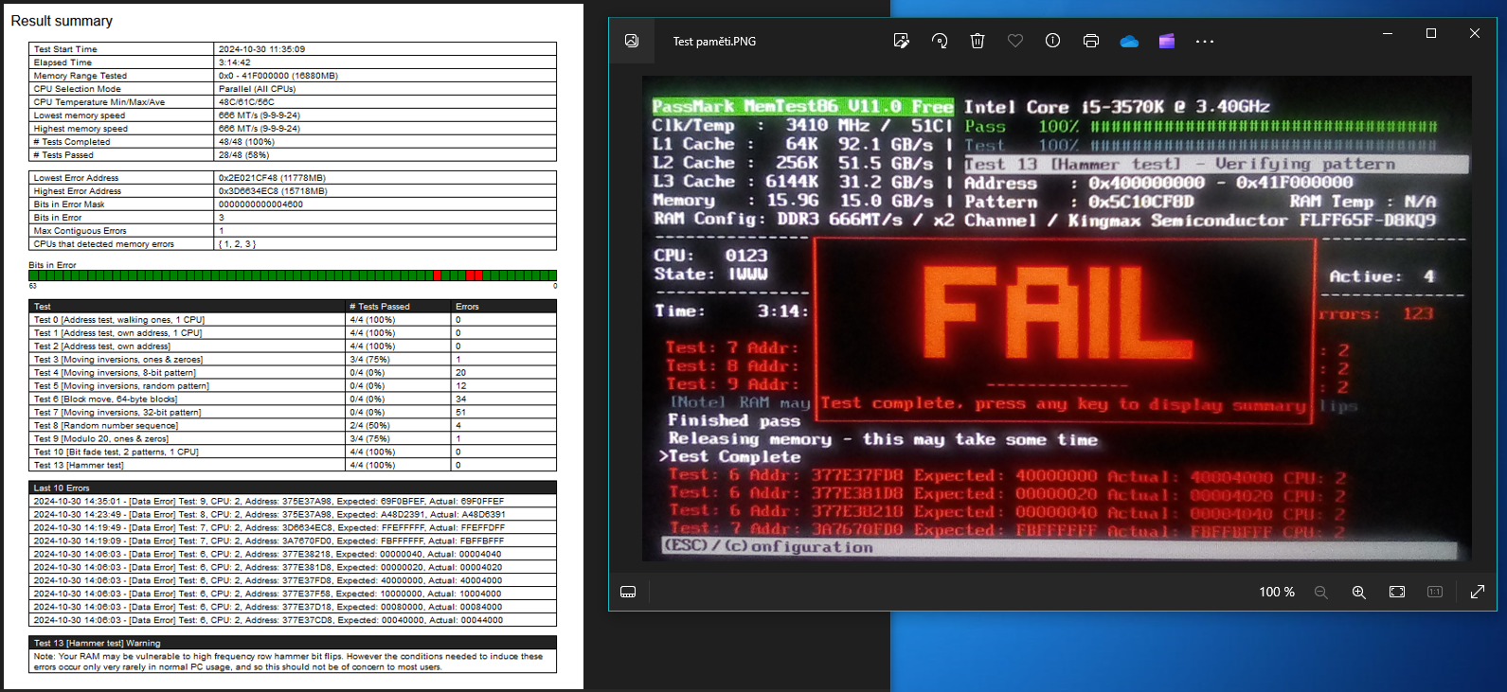The width and height of the screenshot is (1507, 692).
Task: Delete the photo using the trash icon
Action: [978, 41]
